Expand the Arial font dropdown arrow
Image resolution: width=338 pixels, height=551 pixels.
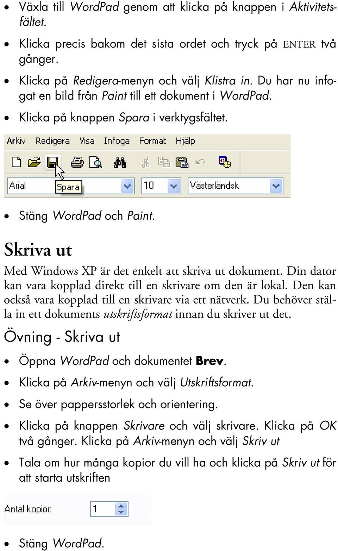(127, 186)
